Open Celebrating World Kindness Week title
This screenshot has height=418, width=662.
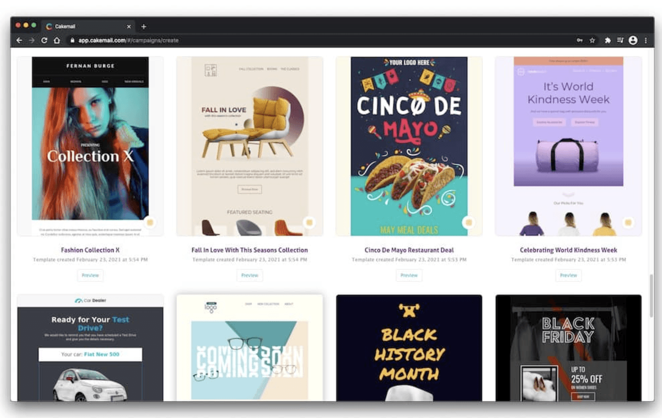(568, 250)
